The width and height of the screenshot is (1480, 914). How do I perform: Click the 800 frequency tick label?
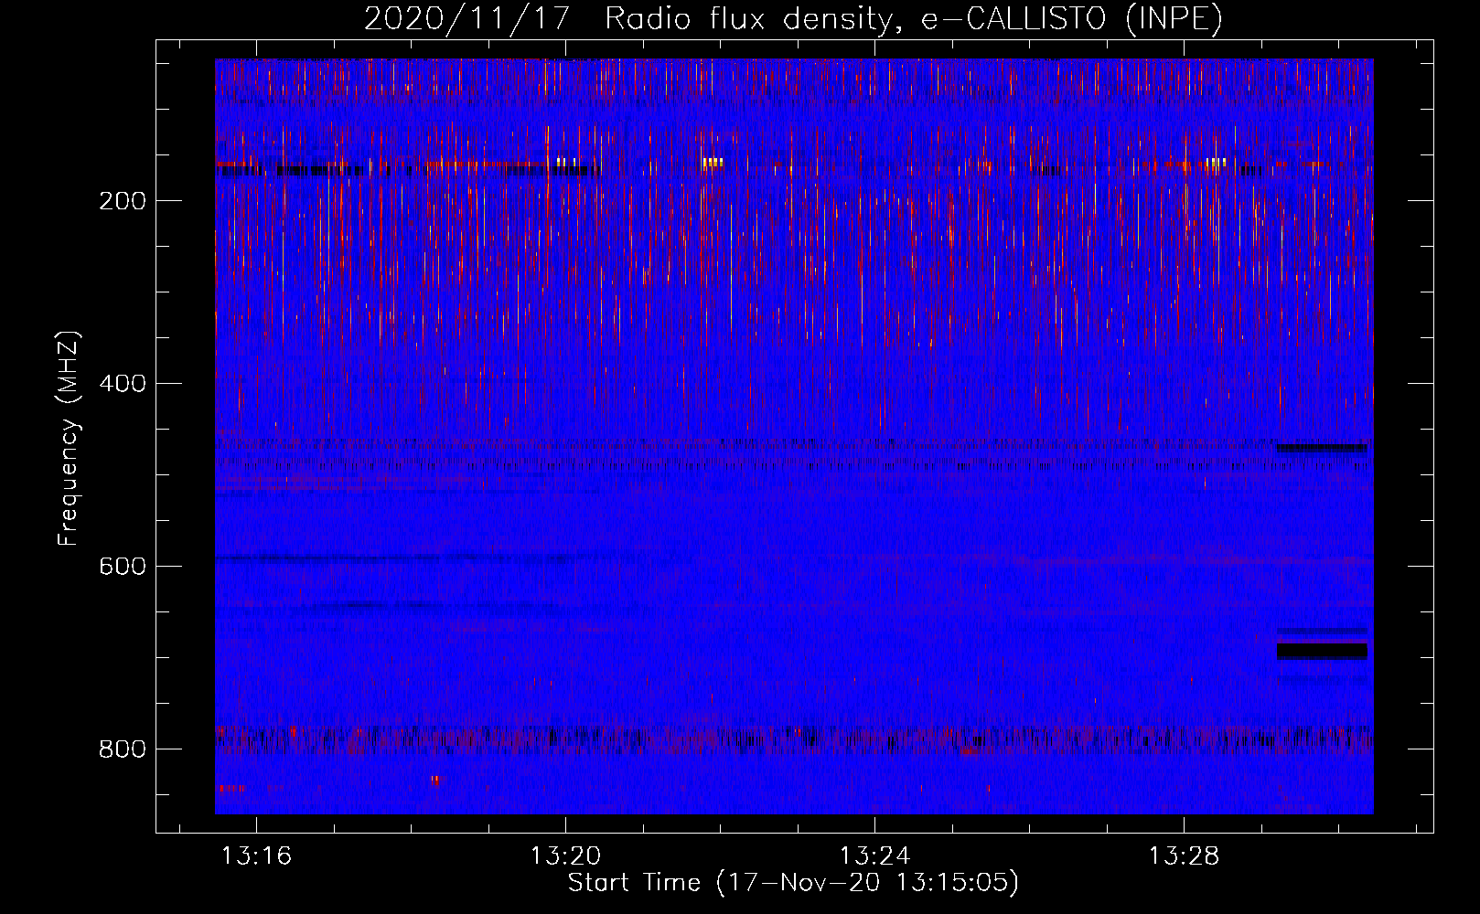point(123,749)
